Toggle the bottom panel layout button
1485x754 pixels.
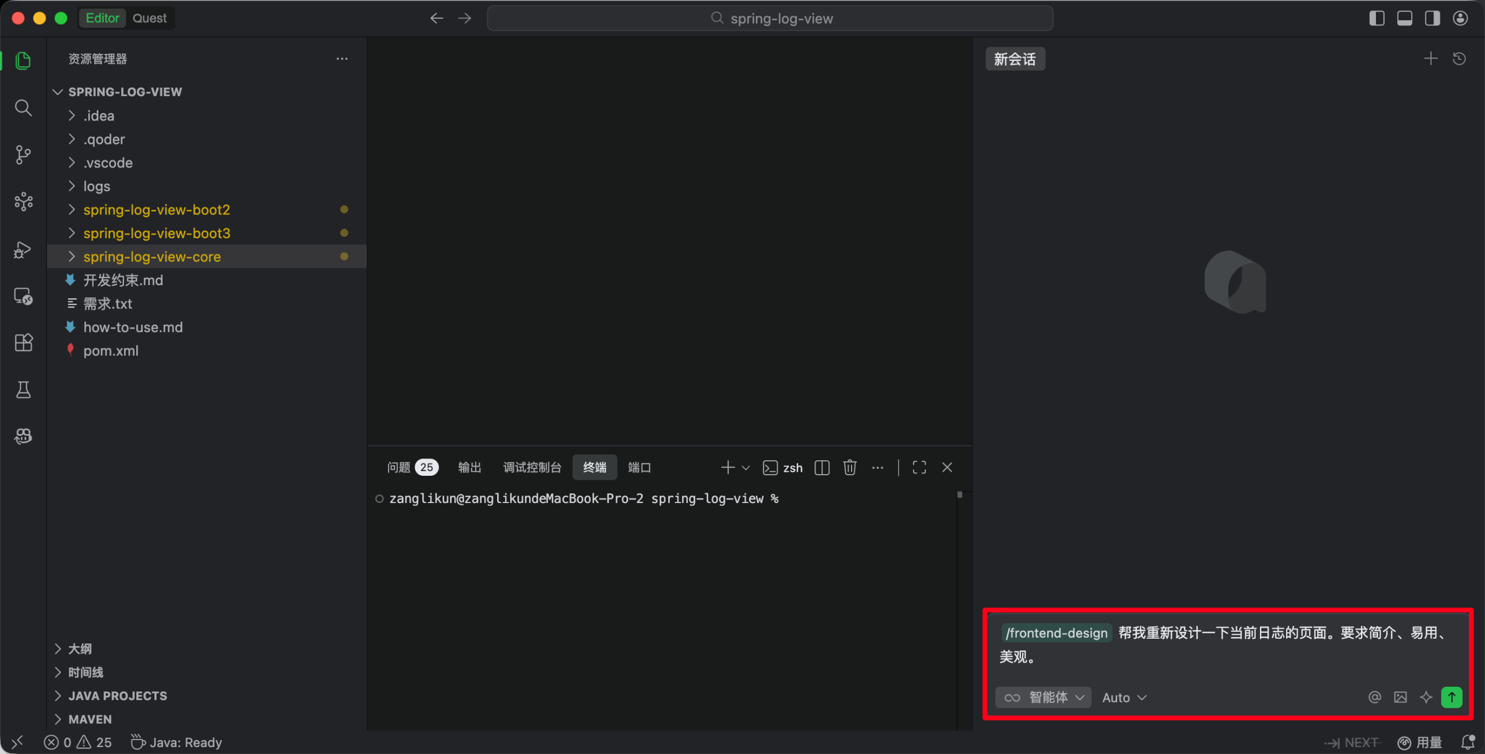point(1404,18)
